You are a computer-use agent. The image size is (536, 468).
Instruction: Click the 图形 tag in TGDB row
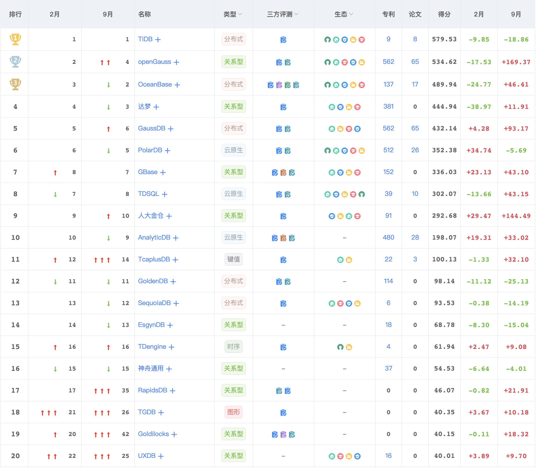(x=234, y=412)
